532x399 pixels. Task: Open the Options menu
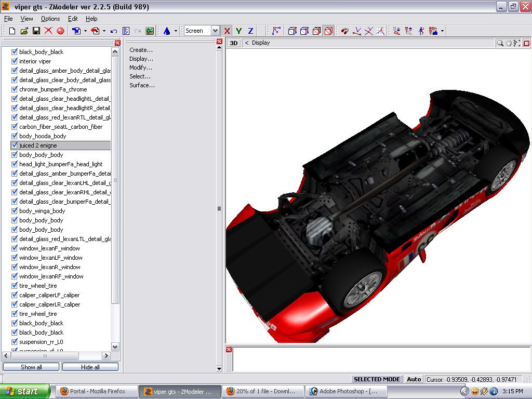tap(50, 19)
